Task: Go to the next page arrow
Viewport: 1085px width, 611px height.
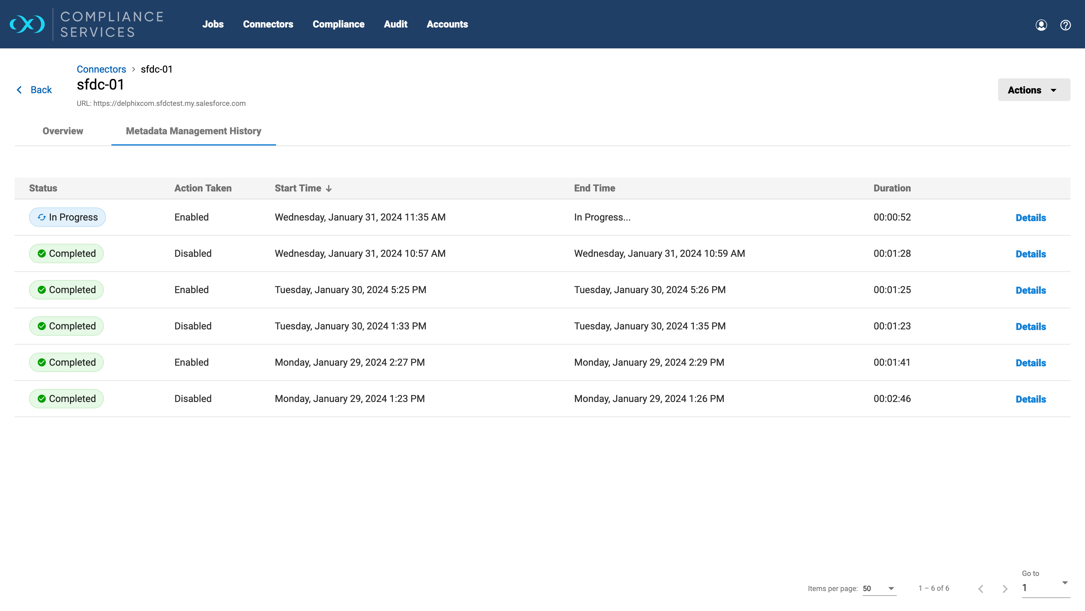Action: point(1005,589)
